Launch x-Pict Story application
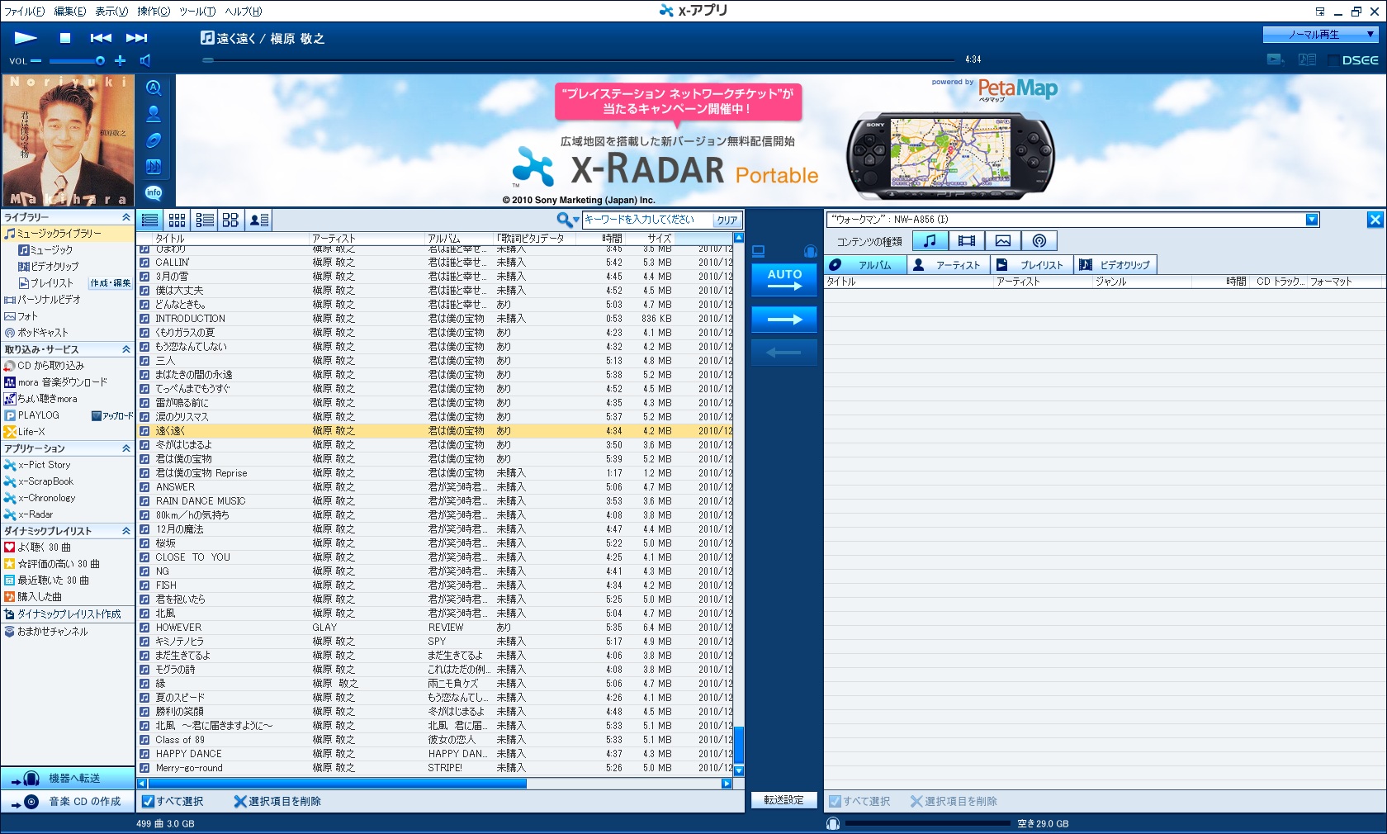Viewport: 1387px width, 834px height. pyautogui.click(x=38, y=465)
